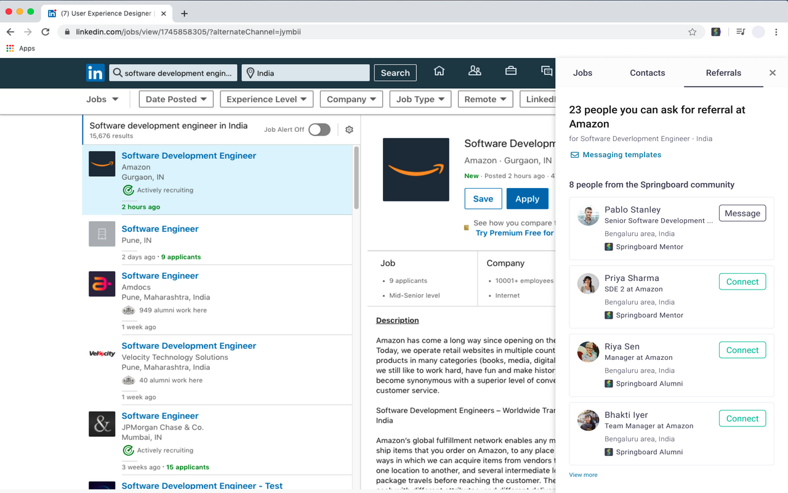Viewport: 788px width, 493px height.
Task: Open the Velocity Software Development Engineer job
Action: 189,346
